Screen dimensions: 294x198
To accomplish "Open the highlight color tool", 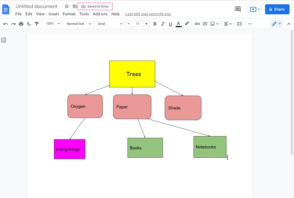I will 187,24.
